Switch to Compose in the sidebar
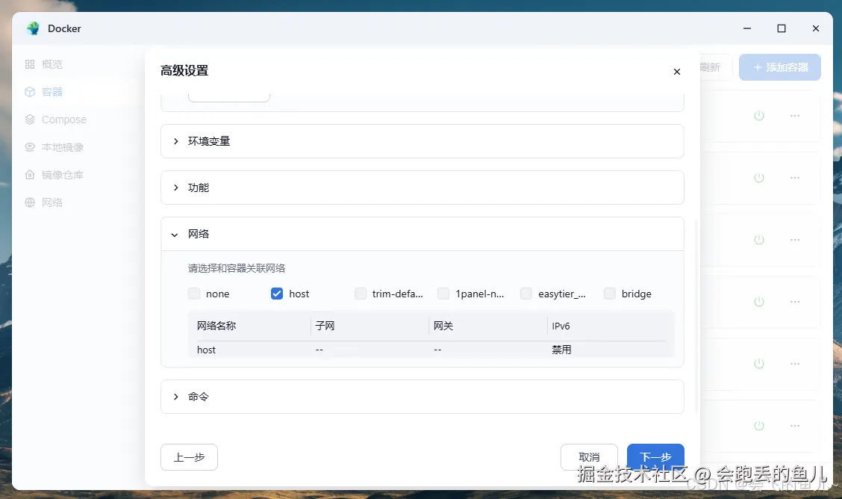Viewport: 842px width, 499px height. pos(63,119)
